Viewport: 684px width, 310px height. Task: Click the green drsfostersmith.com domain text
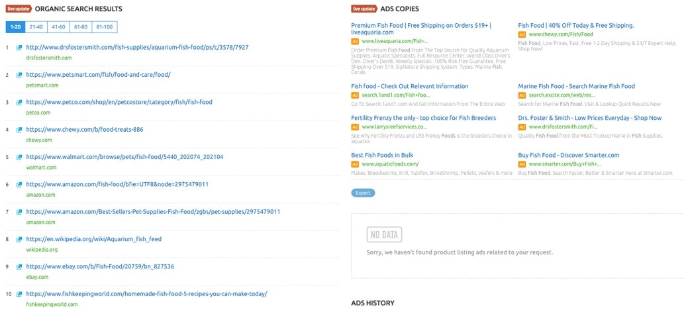tap(49, 58)
